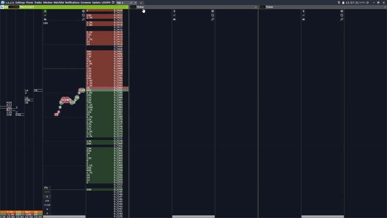
Task: Click the 10X leverage label
Action: pyautogui.click(x=45, y=23)
